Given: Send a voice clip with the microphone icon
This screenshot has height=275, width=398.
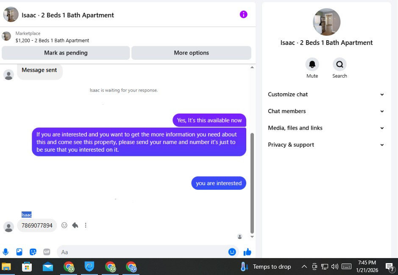Looking at the screenshot, I should coord(6,252).
